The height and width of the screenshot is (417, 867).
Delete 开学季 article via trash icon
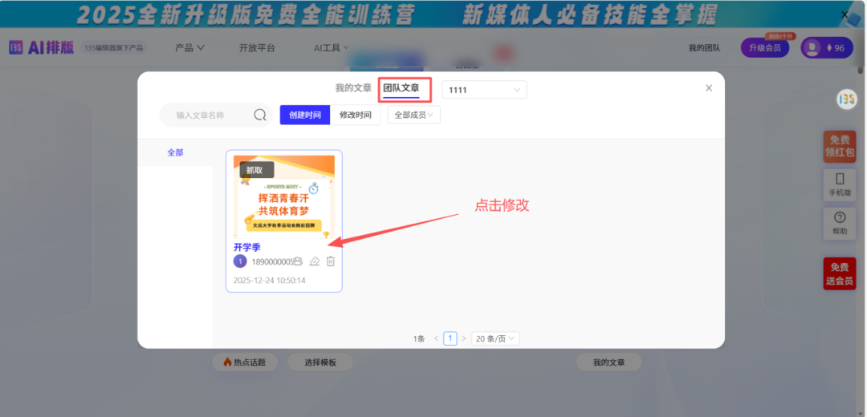pos(331,261)
